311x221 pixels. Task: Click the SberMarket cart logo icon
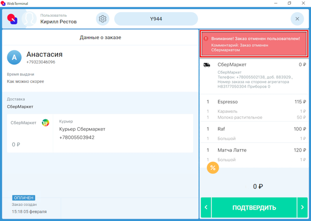(45, 123)
